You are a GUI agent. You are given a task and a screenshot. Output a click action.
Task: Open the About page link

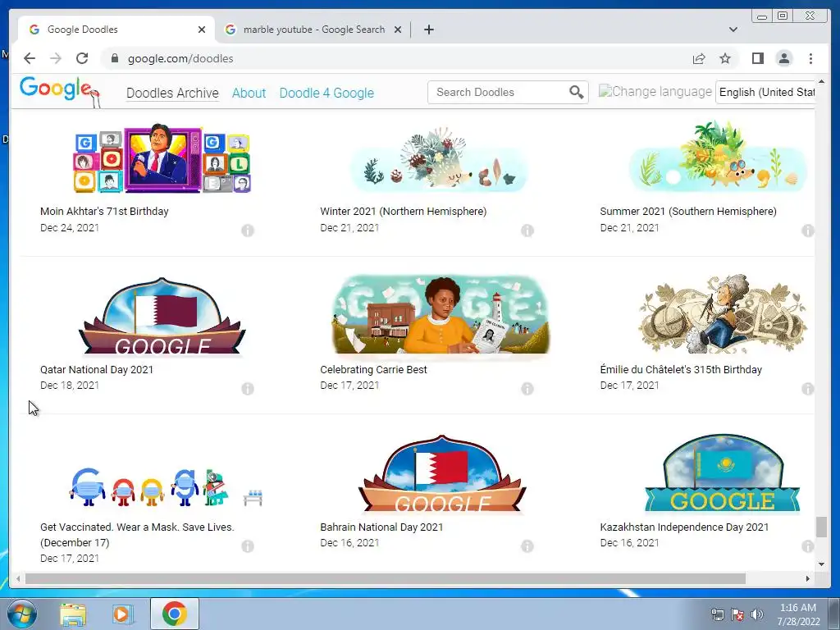[x=249, y=93]
